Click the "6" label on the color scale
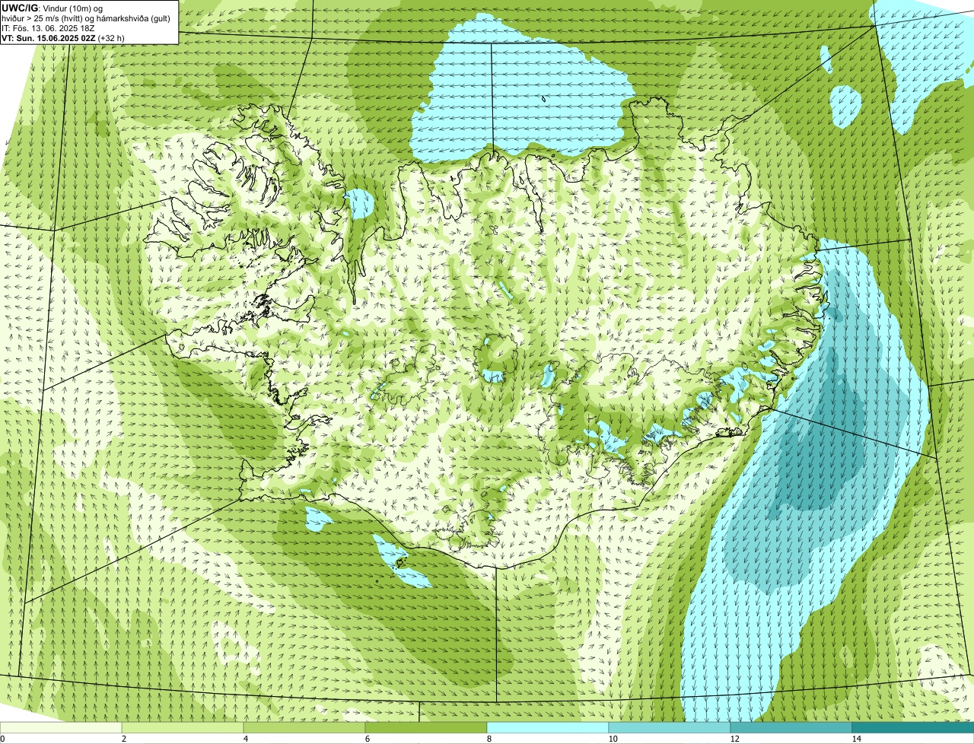Viewport: 974px width, 744px height. [367, 739]
